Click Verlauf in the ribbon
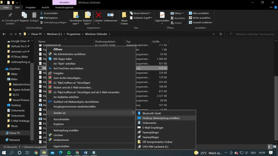 click(x=176, y=23)
